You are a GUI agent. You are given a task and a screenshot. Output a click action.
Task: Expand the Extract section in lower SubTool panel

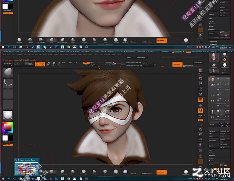coord(212,161)
